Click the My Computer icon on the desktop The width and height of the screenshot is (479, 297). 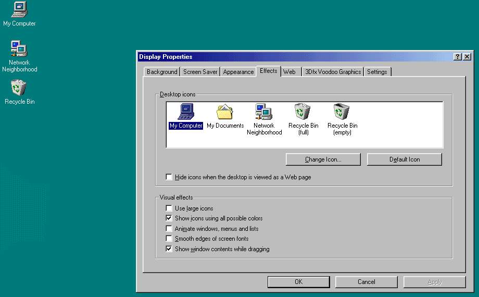[19, 14]
